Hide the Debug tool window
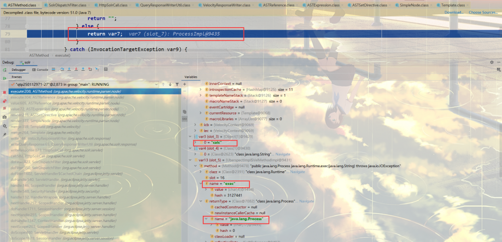This screenshot has height=242, width=502. pos(498,62)
